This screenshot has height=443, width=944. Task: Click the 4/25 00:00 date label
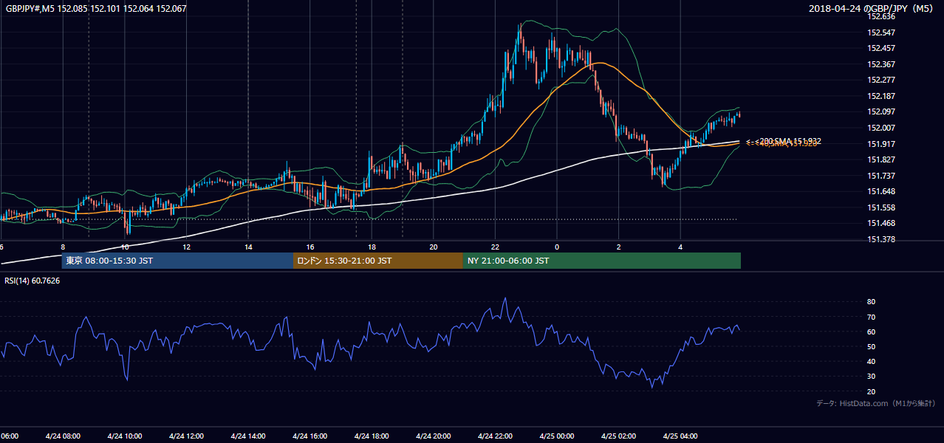pyautogui.click(x=557, y=436)
